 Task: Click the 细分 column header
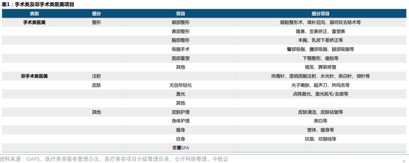(96, 14)
